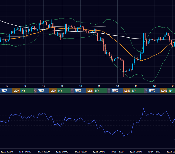Click the 5/22 00:00 date label

coord(62,151)
